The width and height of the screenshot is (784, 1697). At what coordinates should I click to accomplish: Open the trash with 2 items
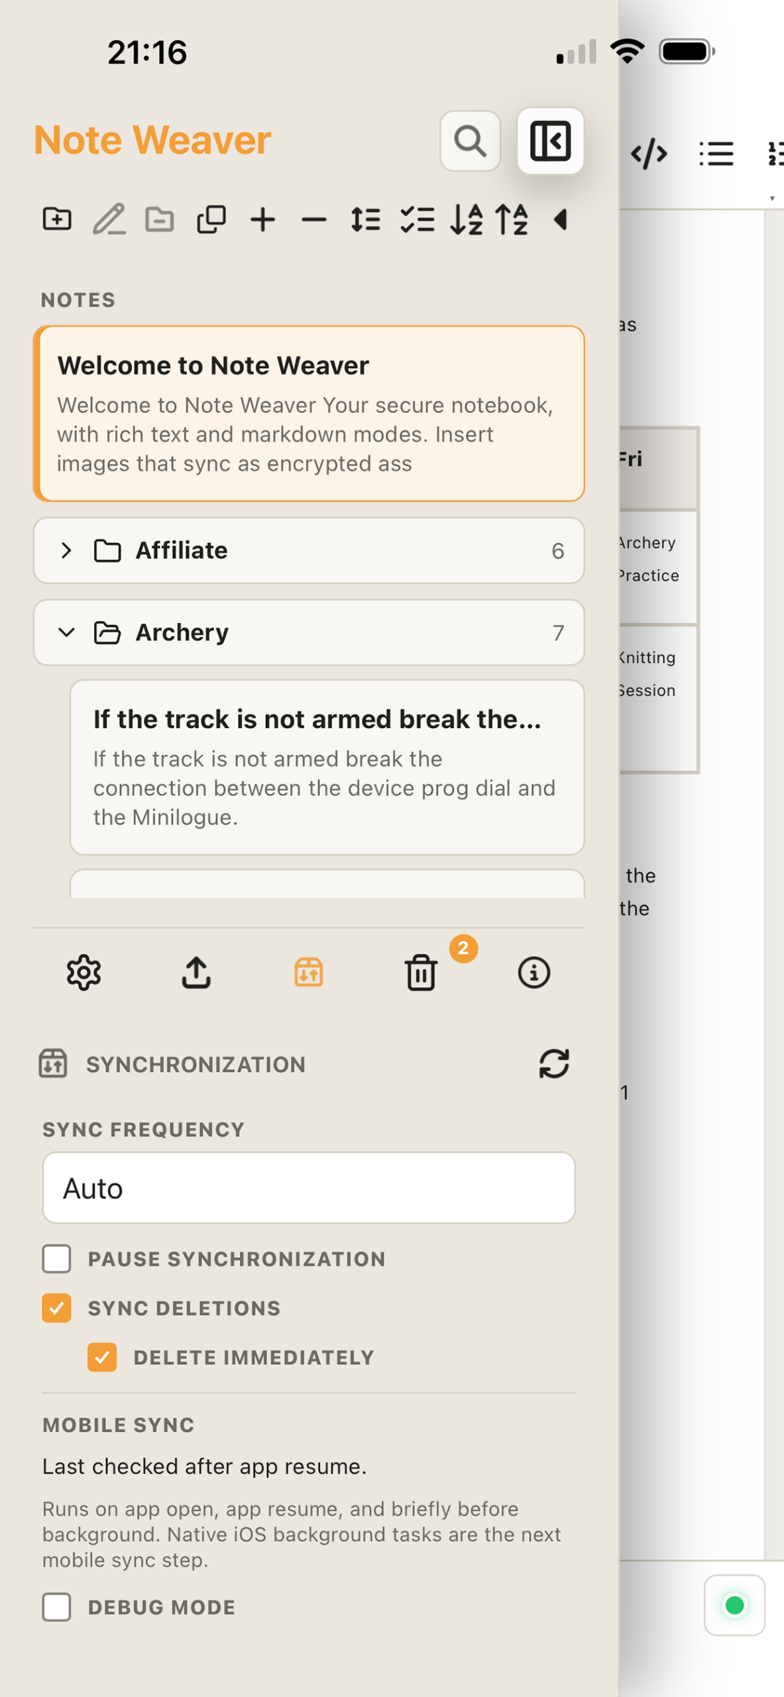421,972
